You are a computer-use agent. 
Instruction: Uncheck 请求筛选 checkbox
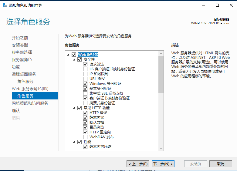(85, 64)
